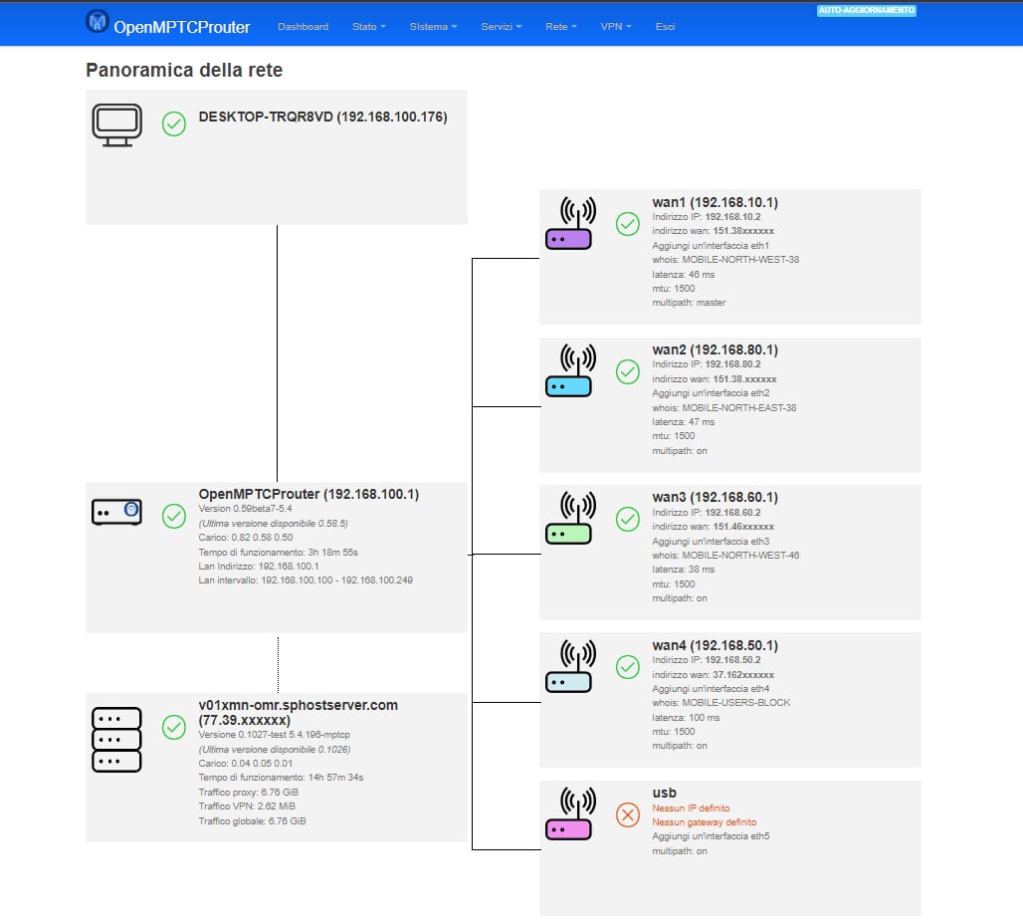Screen dimensions: 1023x922
Task: Click the red error X status of usb
Action: [628, 814]
